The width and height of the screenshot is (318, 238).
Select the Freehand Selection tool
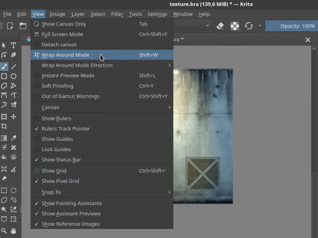coord(13,200)
